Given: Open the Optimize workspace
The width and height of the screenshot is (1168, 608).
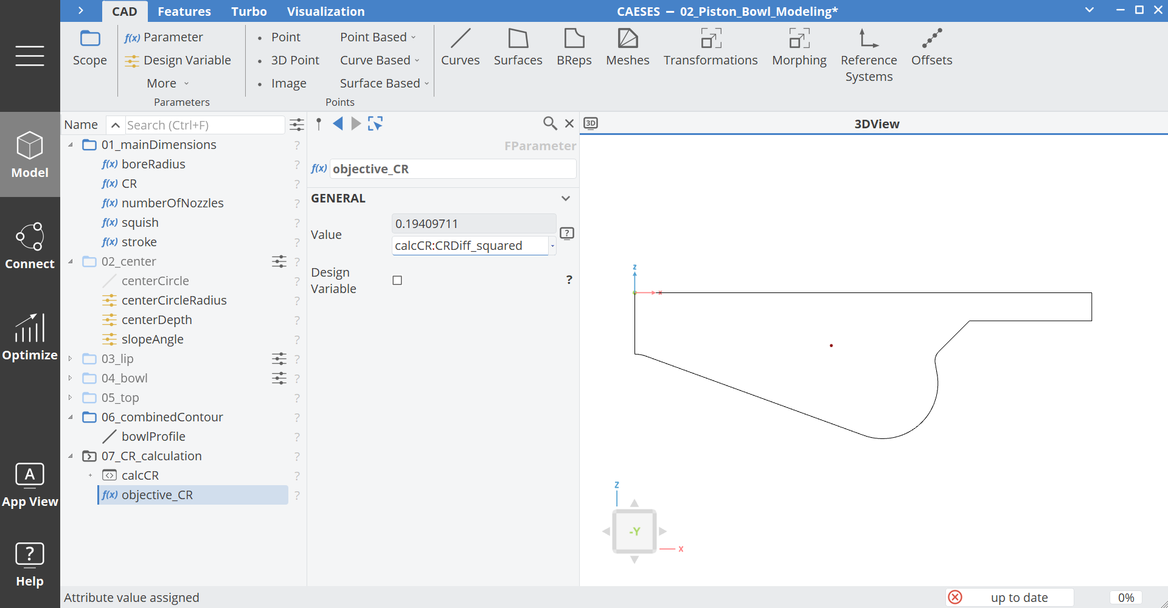Looking at the screenshot, I should pyautogui.click(x=30, y=337).
